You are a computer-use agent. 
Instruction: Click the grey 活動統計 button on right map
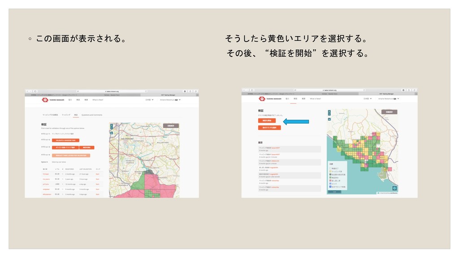click(x=390, y=112)
